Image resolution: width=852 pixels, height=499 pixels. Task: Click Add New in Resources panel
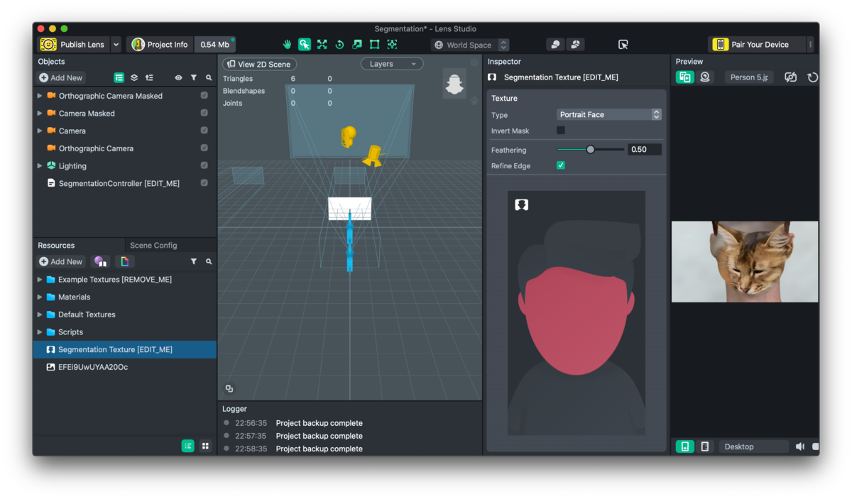pos(61,262)
